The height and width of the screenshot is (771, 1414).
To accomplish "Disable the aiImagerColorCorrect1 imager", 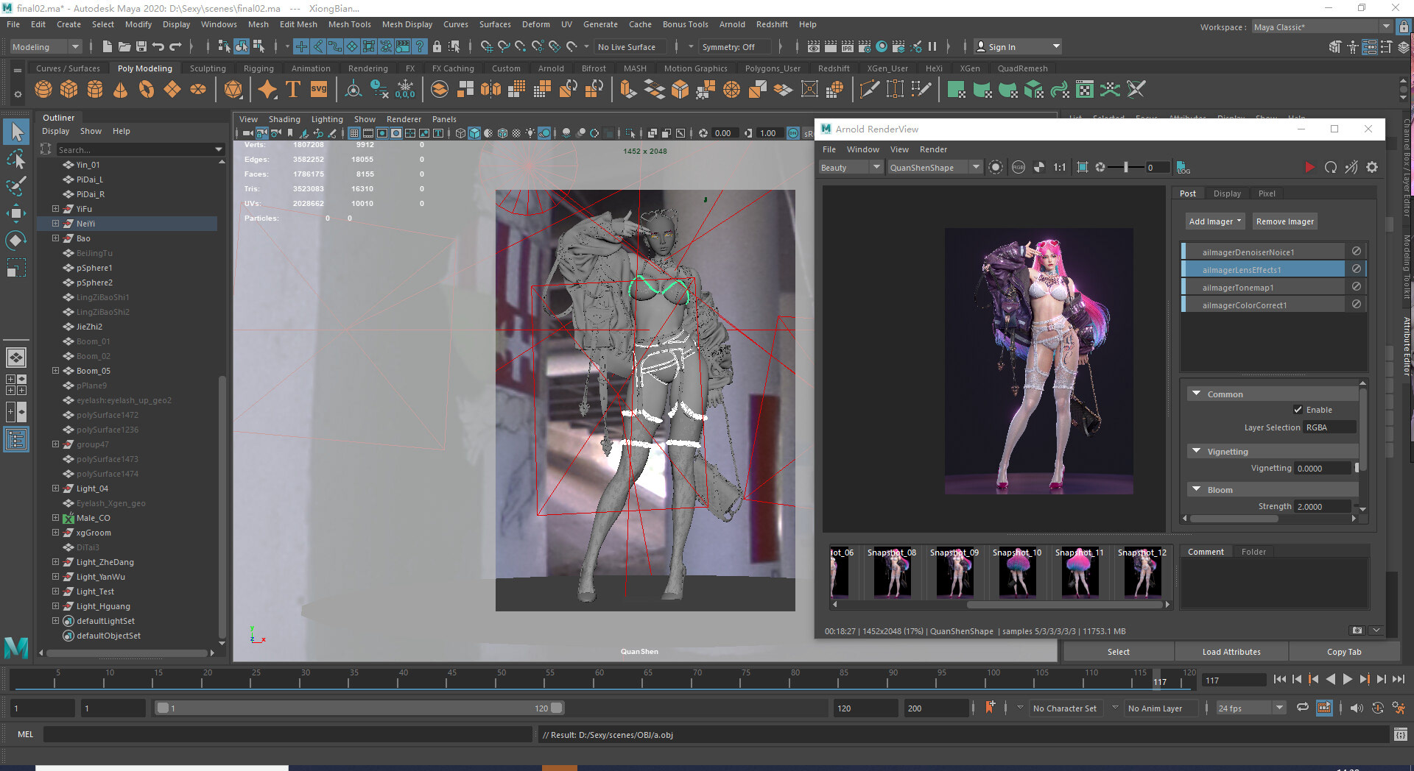I will coord(1356,305).
